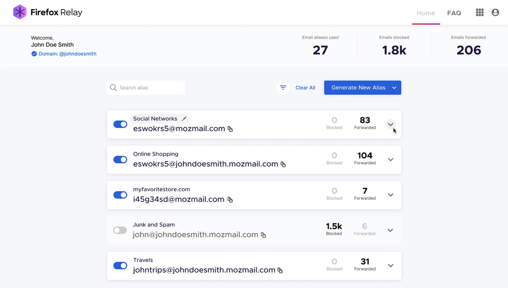
Task: Go to the FAQ tab
Action: (454, 13)
